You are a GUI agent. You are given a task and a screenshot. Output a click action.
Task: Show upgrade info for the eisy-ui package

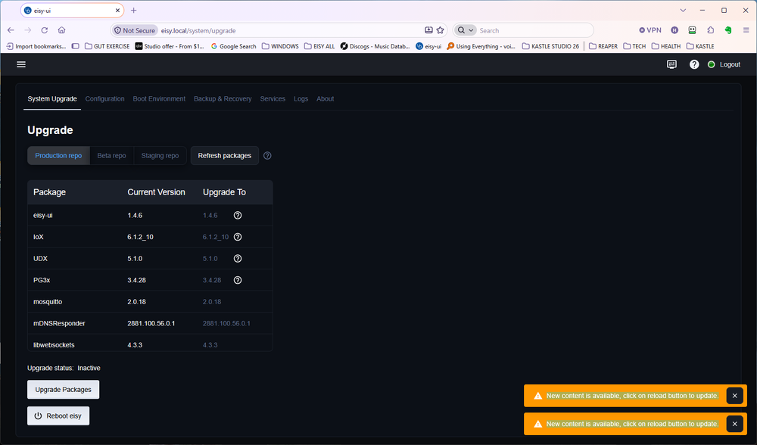238,215
